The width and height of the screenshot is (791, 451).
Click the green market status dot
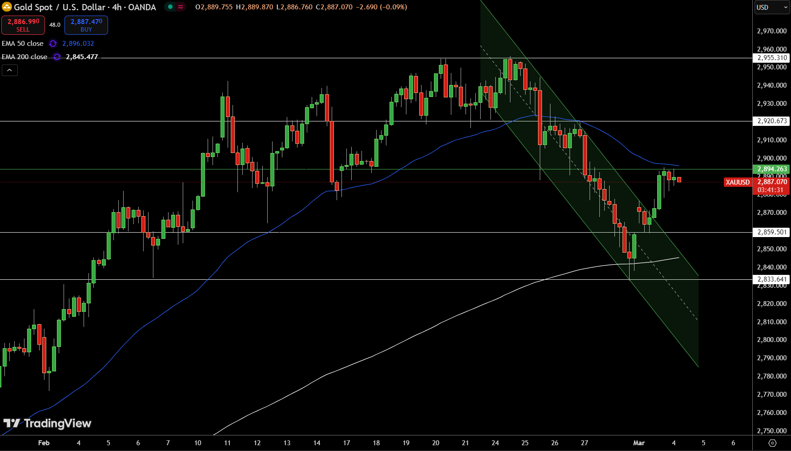click(x=170, y=7)
